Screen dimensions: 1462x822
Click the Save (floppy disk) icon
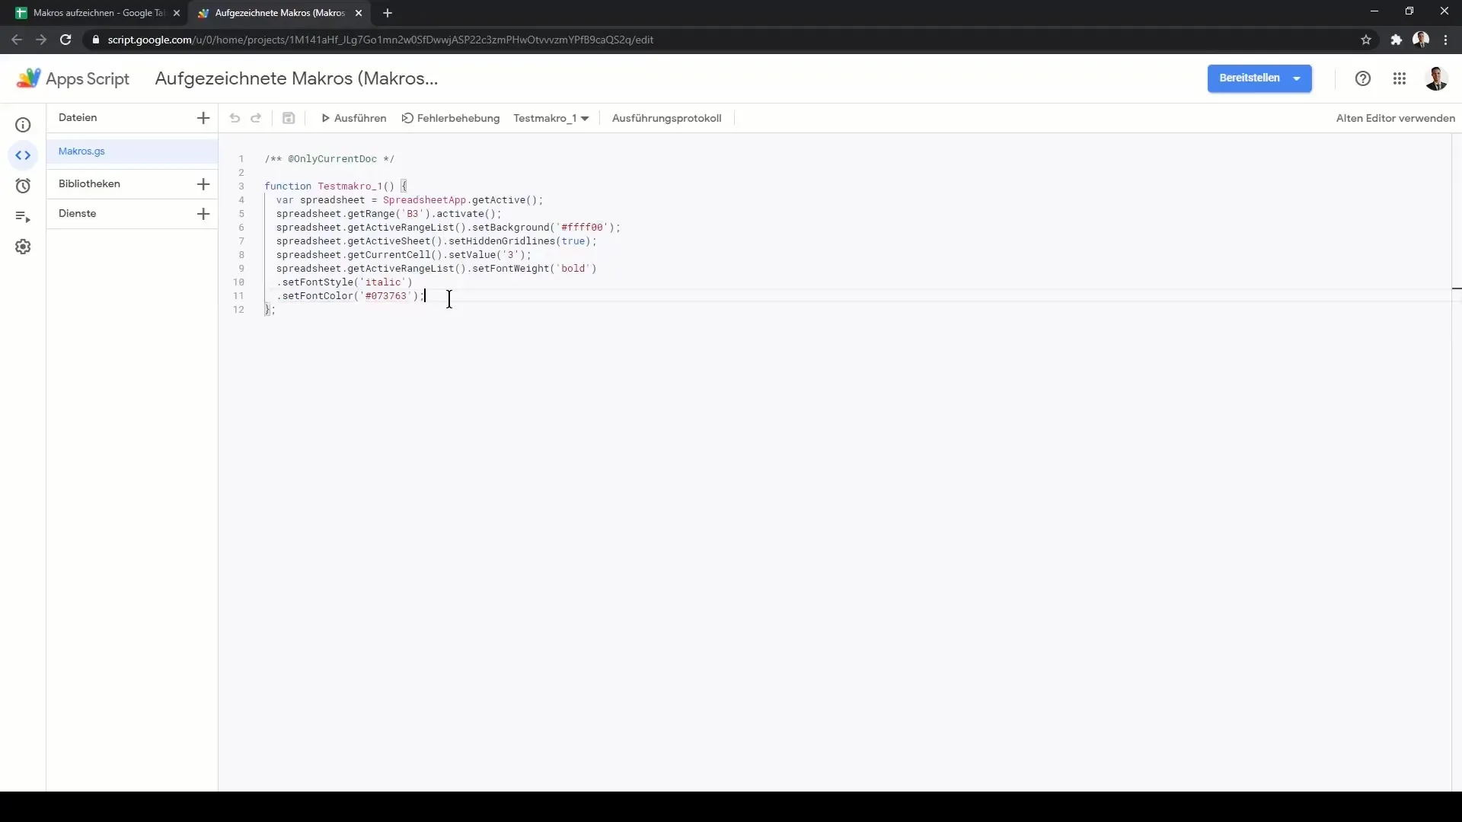coord(290,117)
